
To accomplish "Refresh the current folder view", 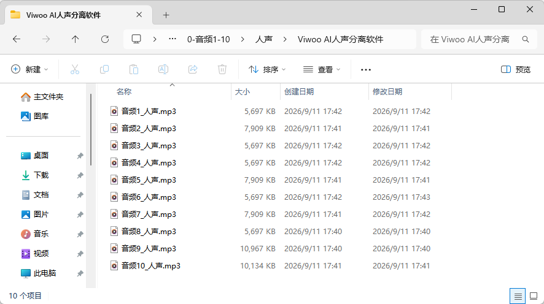I will [x=105, y=39].
